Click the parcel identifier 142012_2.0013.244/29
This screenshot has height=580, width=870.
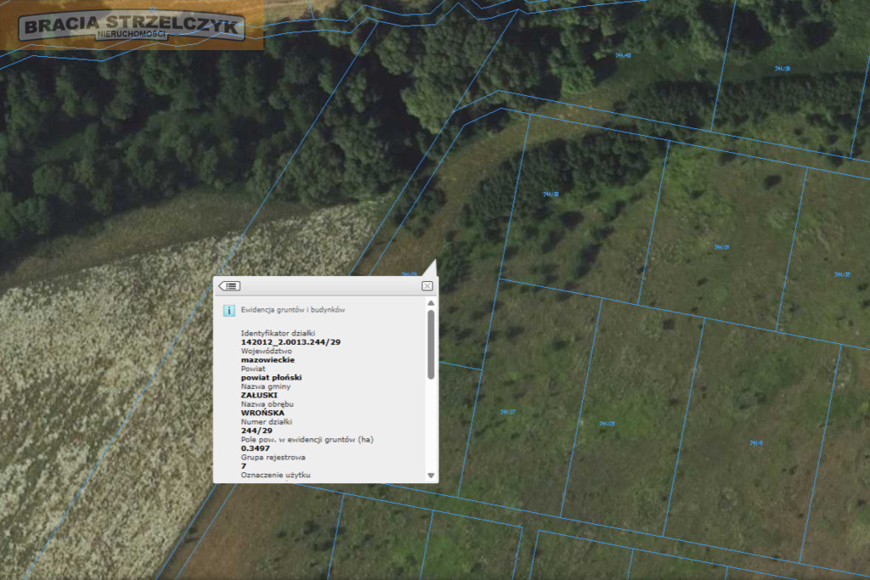point(291,342)
